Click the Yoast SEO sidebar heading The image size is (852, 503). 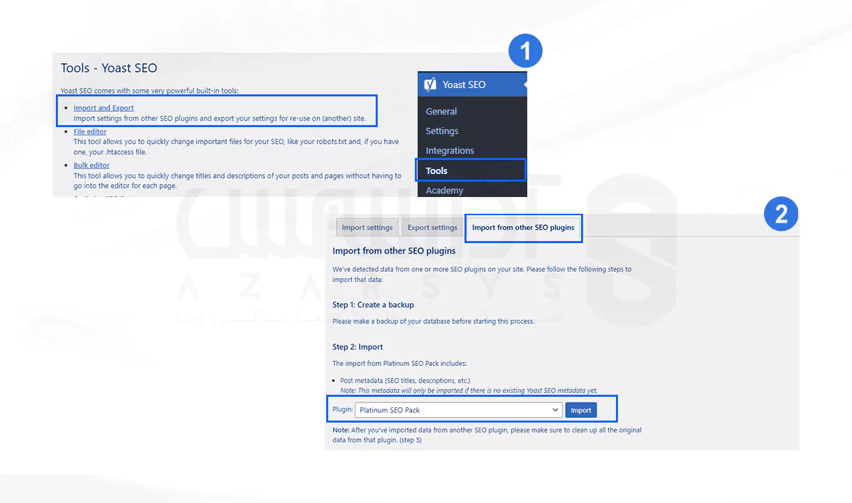click(464, 85)
